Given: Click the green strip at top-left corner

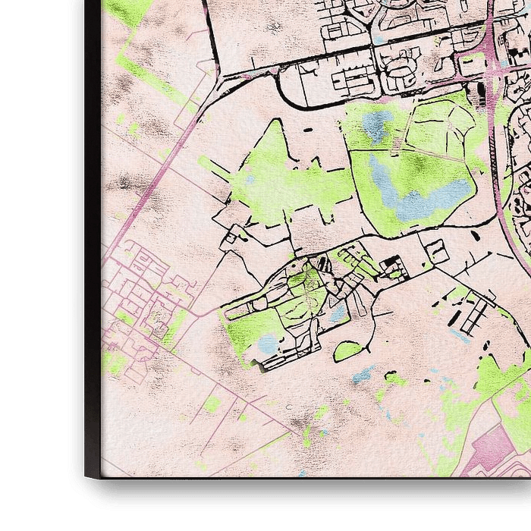Looking at the screenshot, I should pos(127,11).
